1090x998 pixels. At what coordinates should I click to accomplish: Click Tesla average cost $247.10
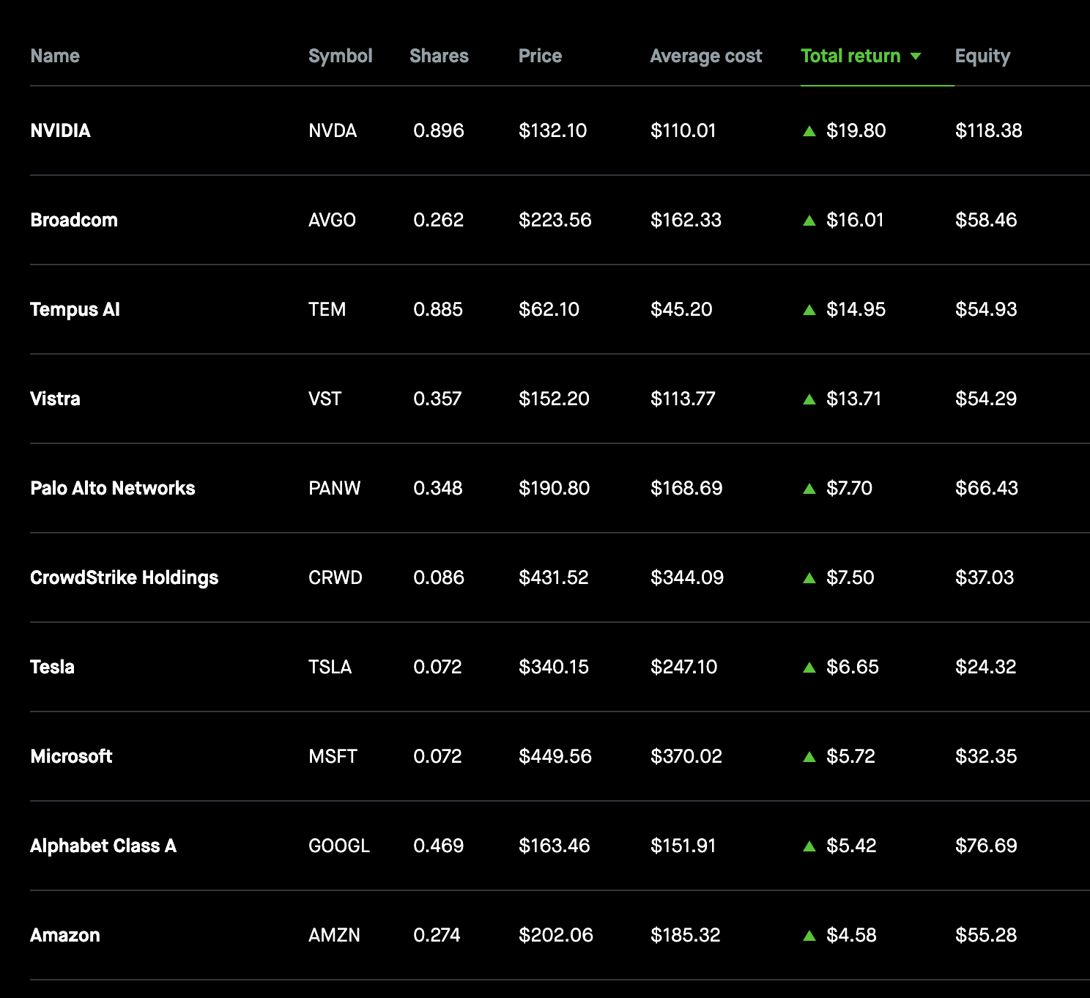[684, 667]
